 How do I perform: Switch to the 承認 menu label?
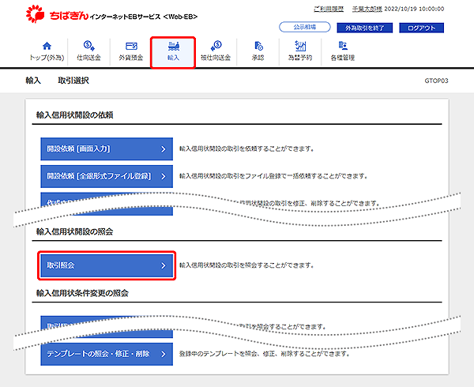tap(258, 58)
